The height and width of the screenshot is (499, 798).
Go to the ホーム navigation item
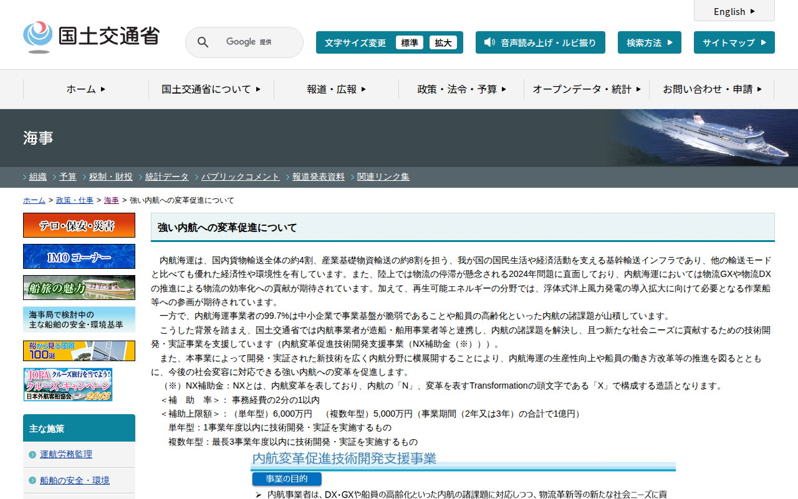[x=86, y=89]
